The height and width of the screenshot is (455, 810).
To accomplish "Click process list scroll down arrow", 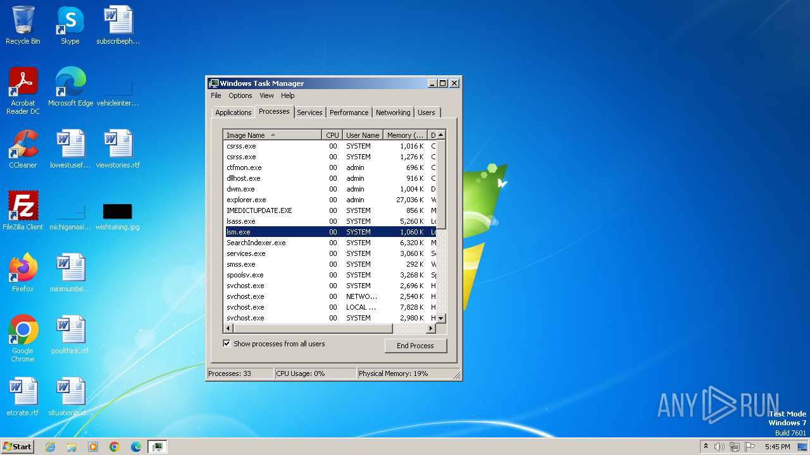I will pyautogui.click(x=441, y=318).
